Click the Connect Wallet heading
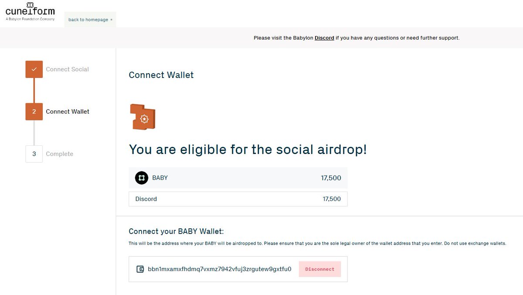Viewport: 523px width, 295px height. point(161,75)
